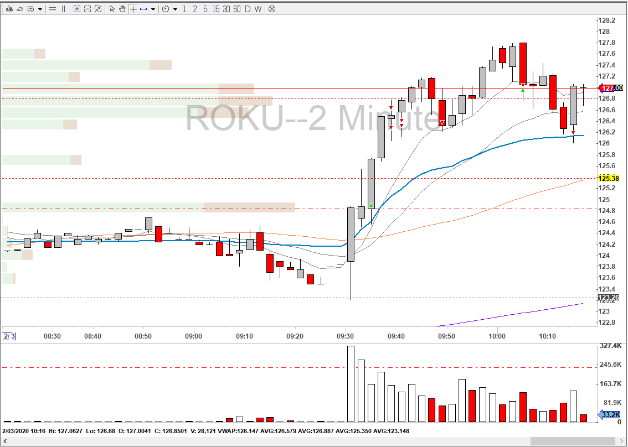Add a vertical lines tool
628x447 pixels.
[x=63, y=9]
